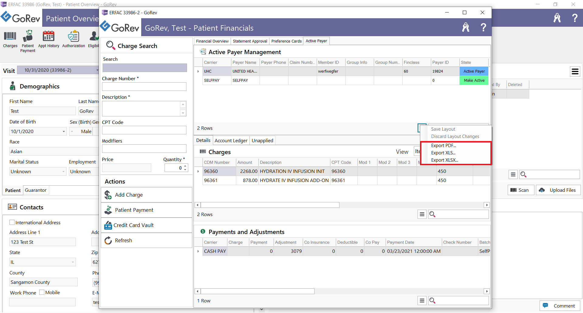Screen dimensions: 583x313
Task: Choose Export XLS... from context menu
Action: coord(443,153)
